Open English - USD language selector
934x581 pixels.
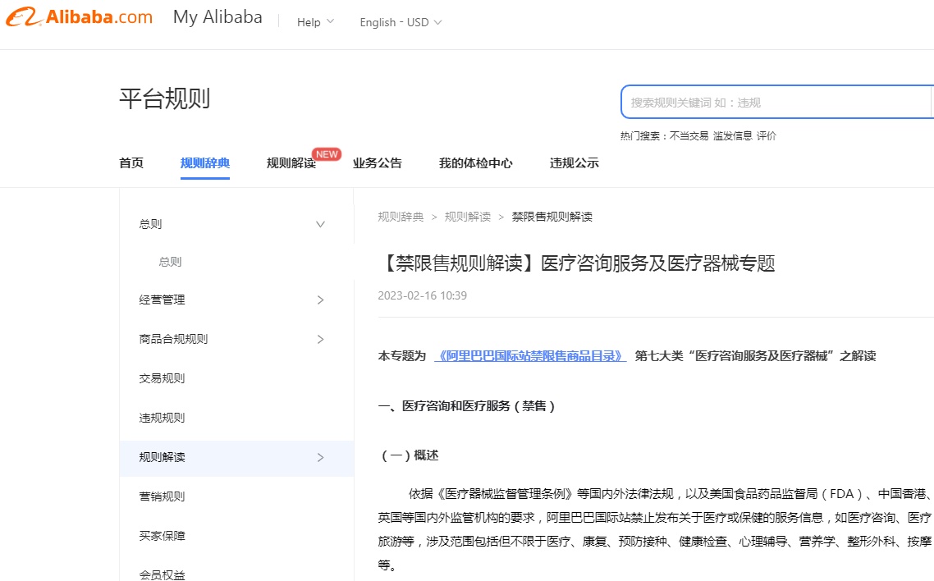401,22
